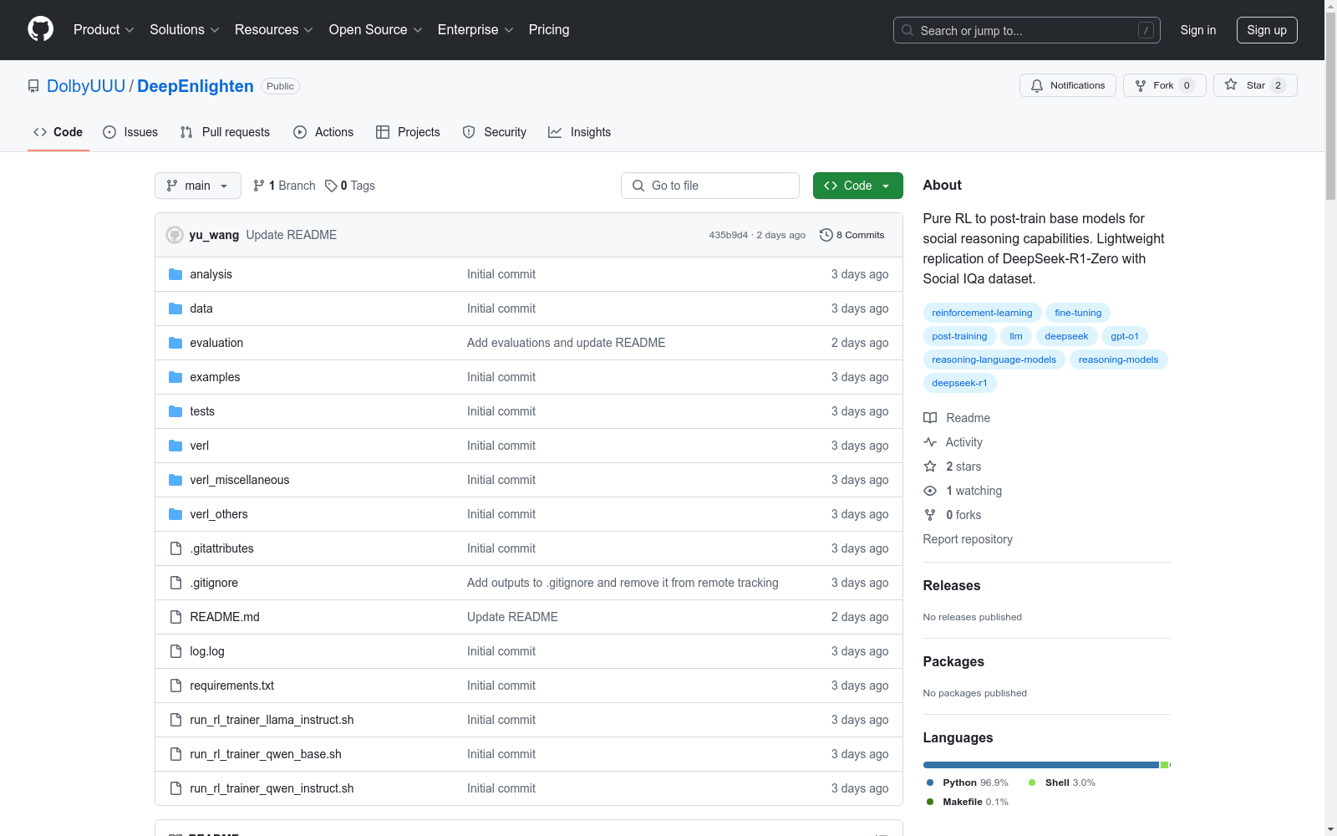Click the book icon beside Readme

(930, 418)
